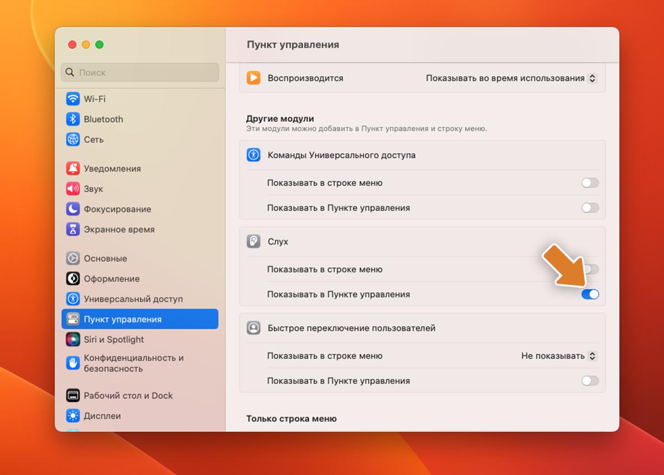The width and height of the screenshot is (664, 475).
Task: Open Рабочий стол и Dock settings
Action: click(140, 396)
